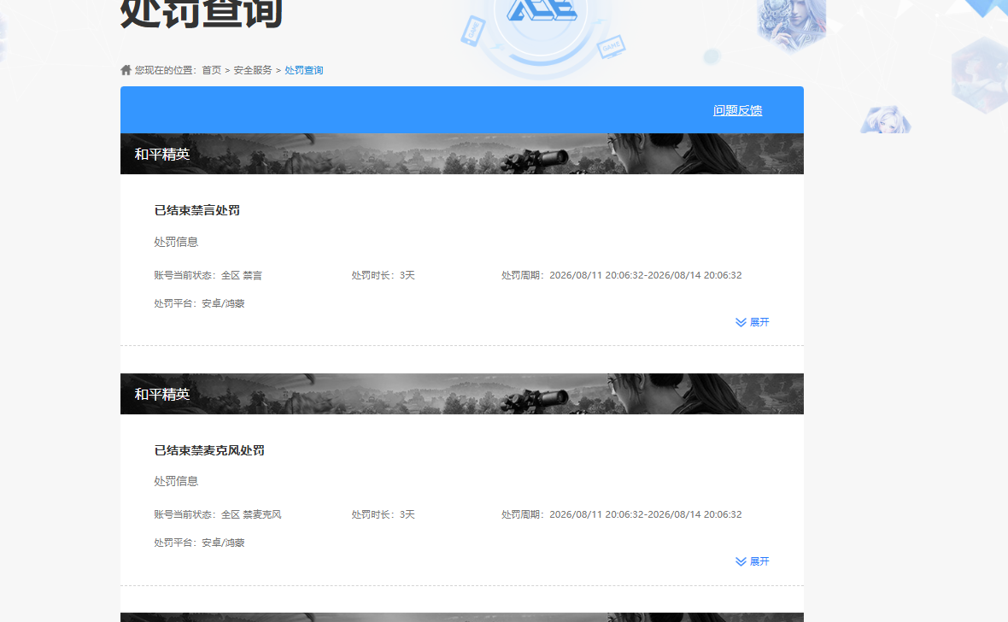Expand details of the 已结束禁言处罚 record
The width and height of the screenshot is (1008, 622).
[x=752, y=322]
